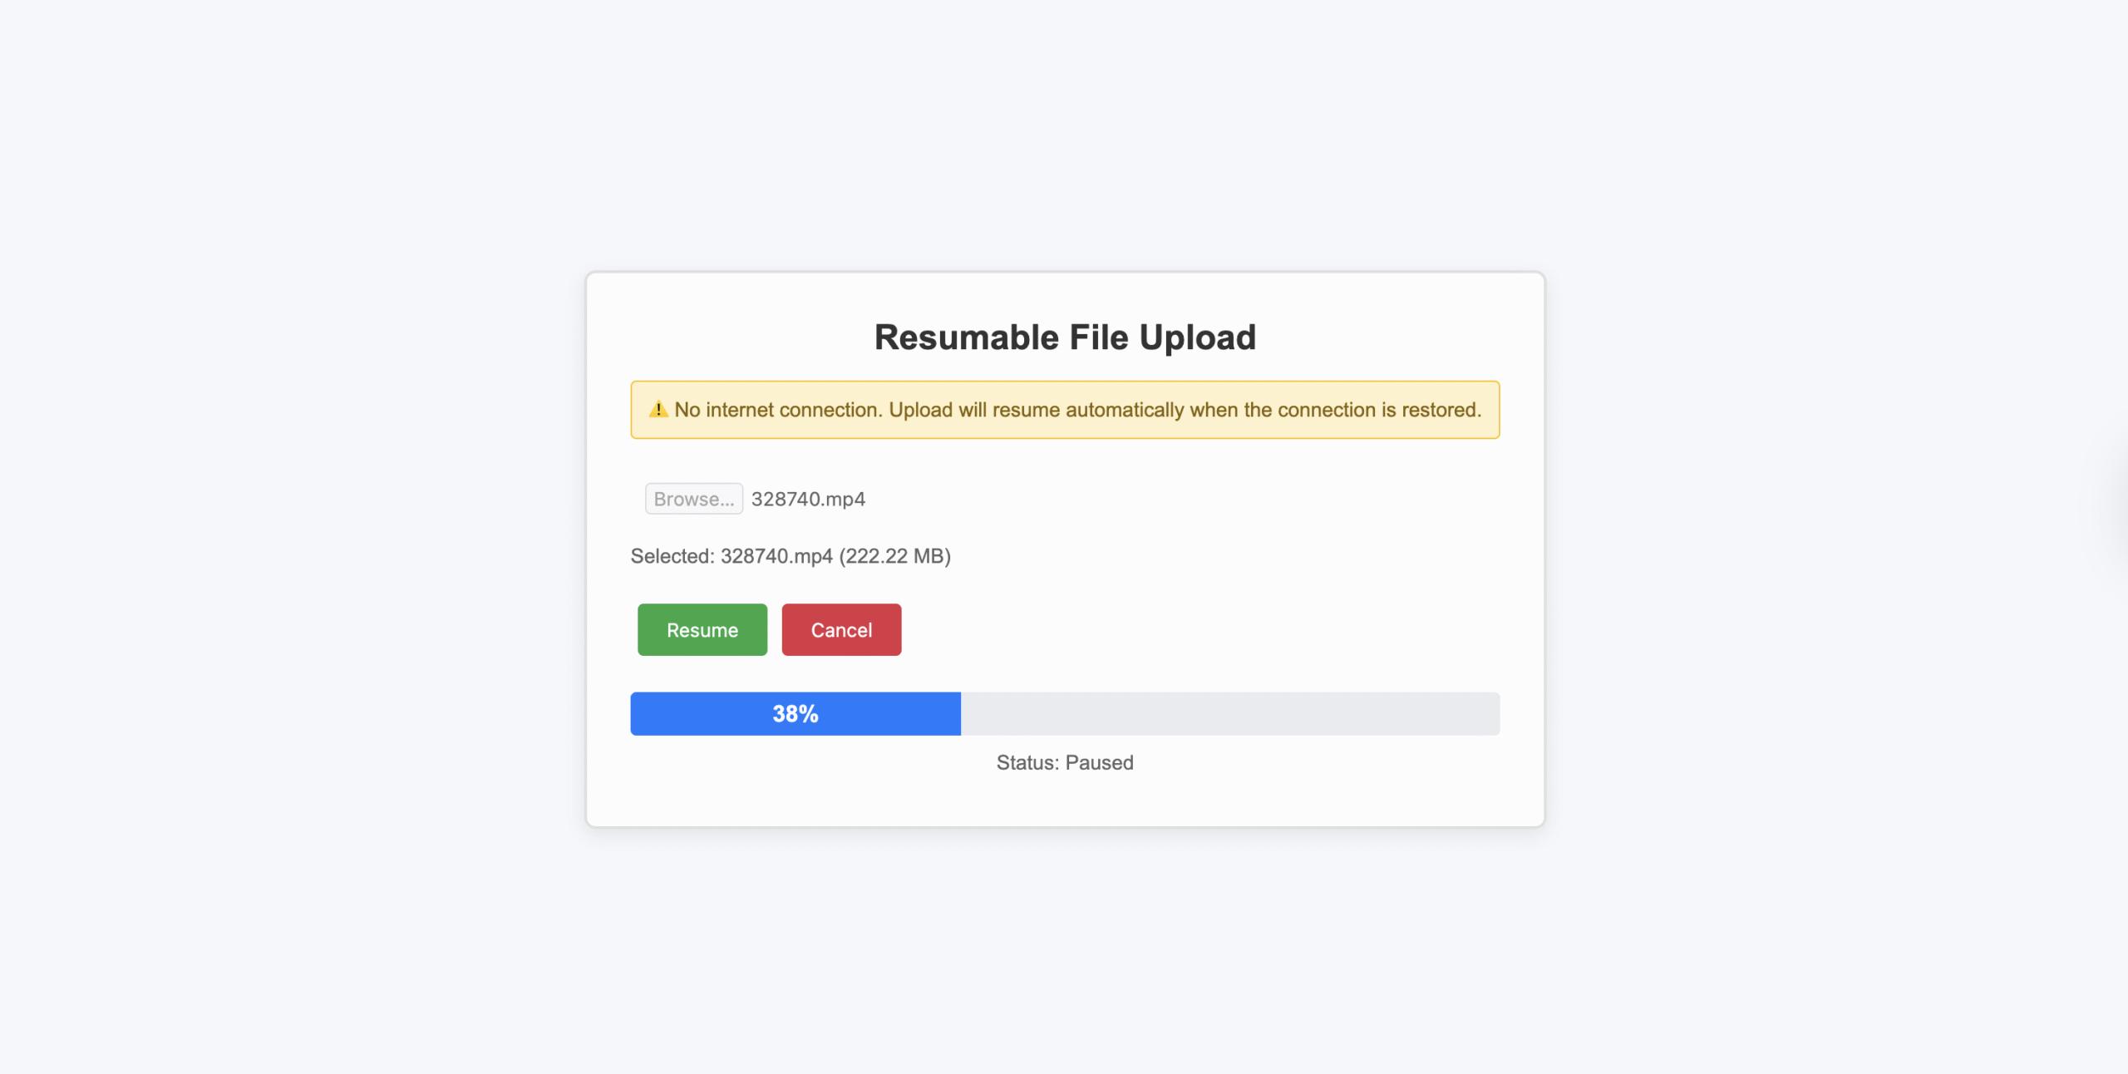2128x1074 pixels.
Task: Click the unfilled gray portion of progress bar
Action: click(1230, 713)
